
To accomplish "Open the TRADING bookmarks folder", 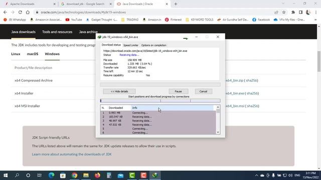I will coord(130,19).
